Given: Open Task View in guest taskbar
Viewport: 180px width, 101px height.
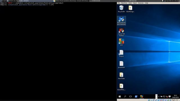Looking at the screenshot, I should click(x=130, y=97).
